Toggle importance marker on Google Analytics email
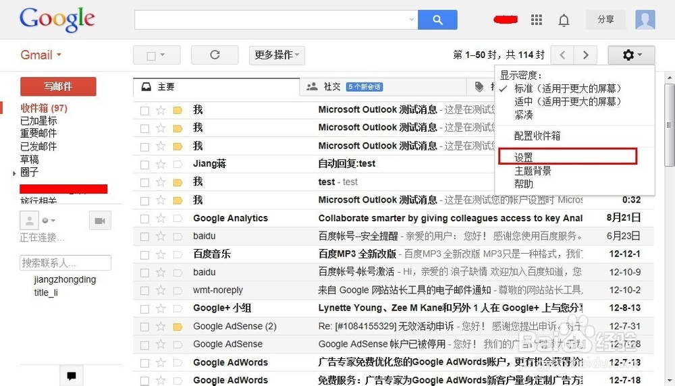 178,219
